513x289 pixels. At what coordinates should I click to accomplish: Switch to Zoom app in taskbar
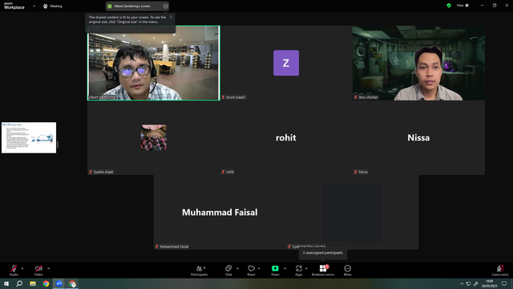(x=59, y=283)
